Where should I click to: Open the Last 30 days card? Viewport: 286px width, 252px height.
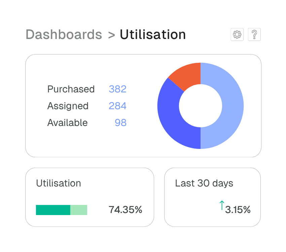click(212, 197)
